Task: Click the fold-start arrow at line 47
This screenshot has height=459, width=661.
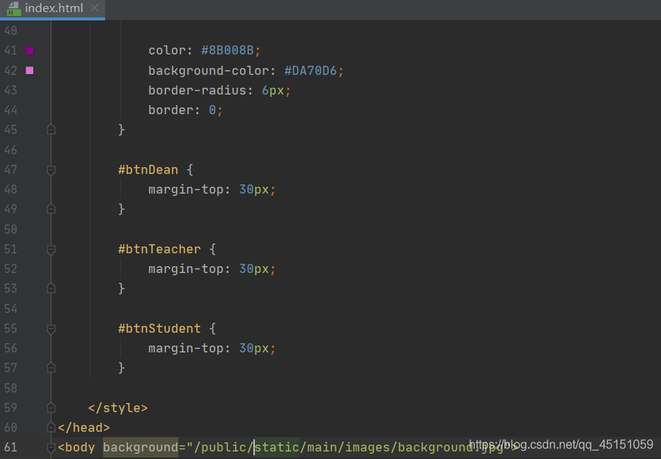Action: point(50,169)
